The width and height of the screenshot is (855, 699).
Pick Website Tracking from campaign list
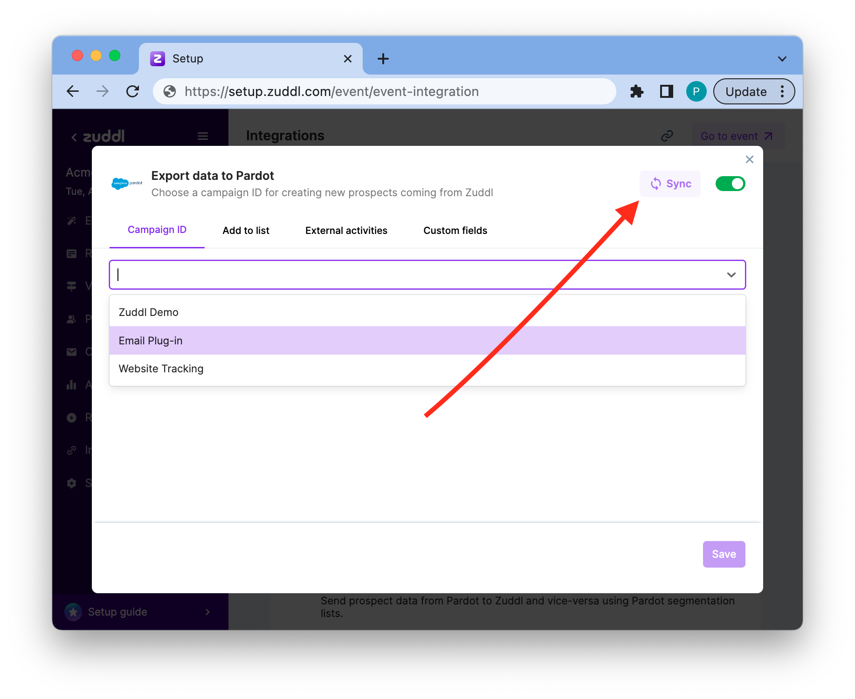[427, 369]
